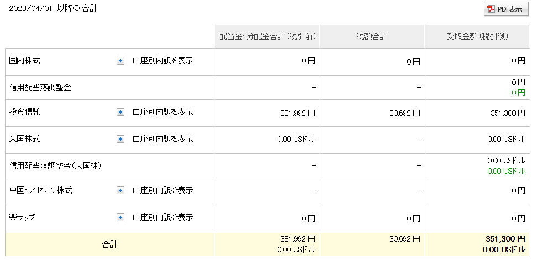Show 口座別内訳 for 中国・アセアン株式
The height and width of the screenshot is (262, 537).
[163, 191]
